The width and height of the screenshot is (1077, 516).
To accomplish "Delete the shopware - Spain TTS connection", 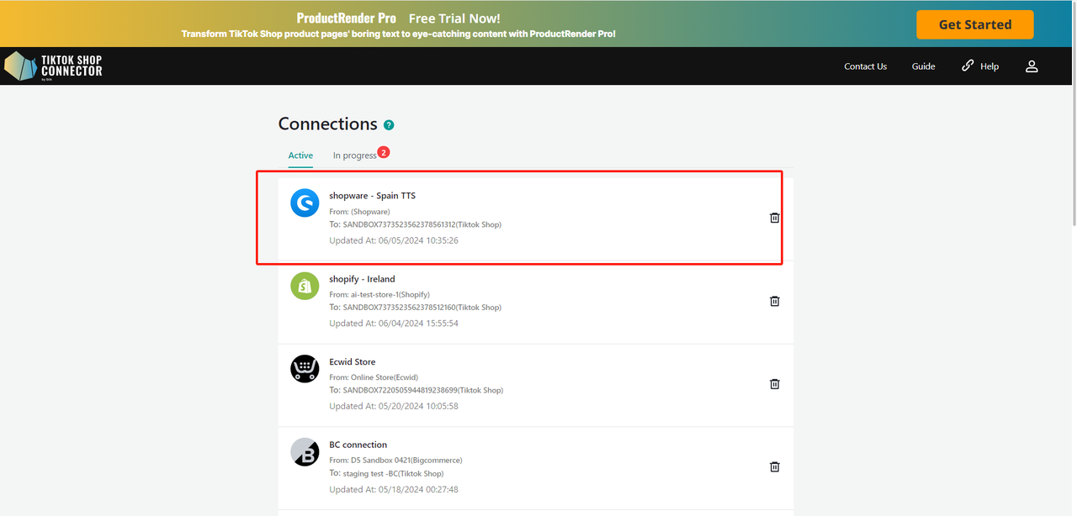I will click(x=775, y=218).
